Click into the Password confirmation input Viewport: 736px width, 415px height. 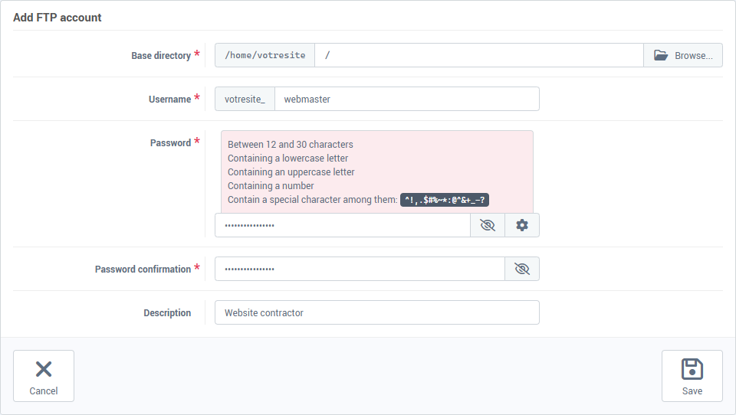point(360,269)
